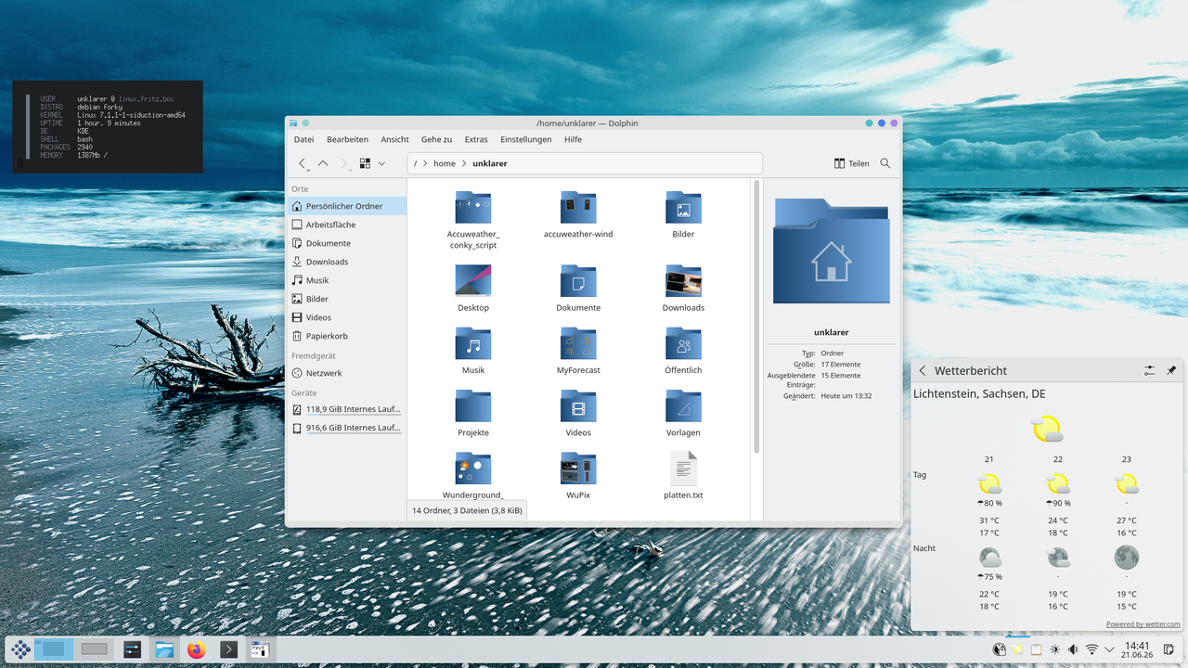The width and height of the screenshot is (1188, 668).
Task: Open the Extras menu
Action: coord(476,139)
